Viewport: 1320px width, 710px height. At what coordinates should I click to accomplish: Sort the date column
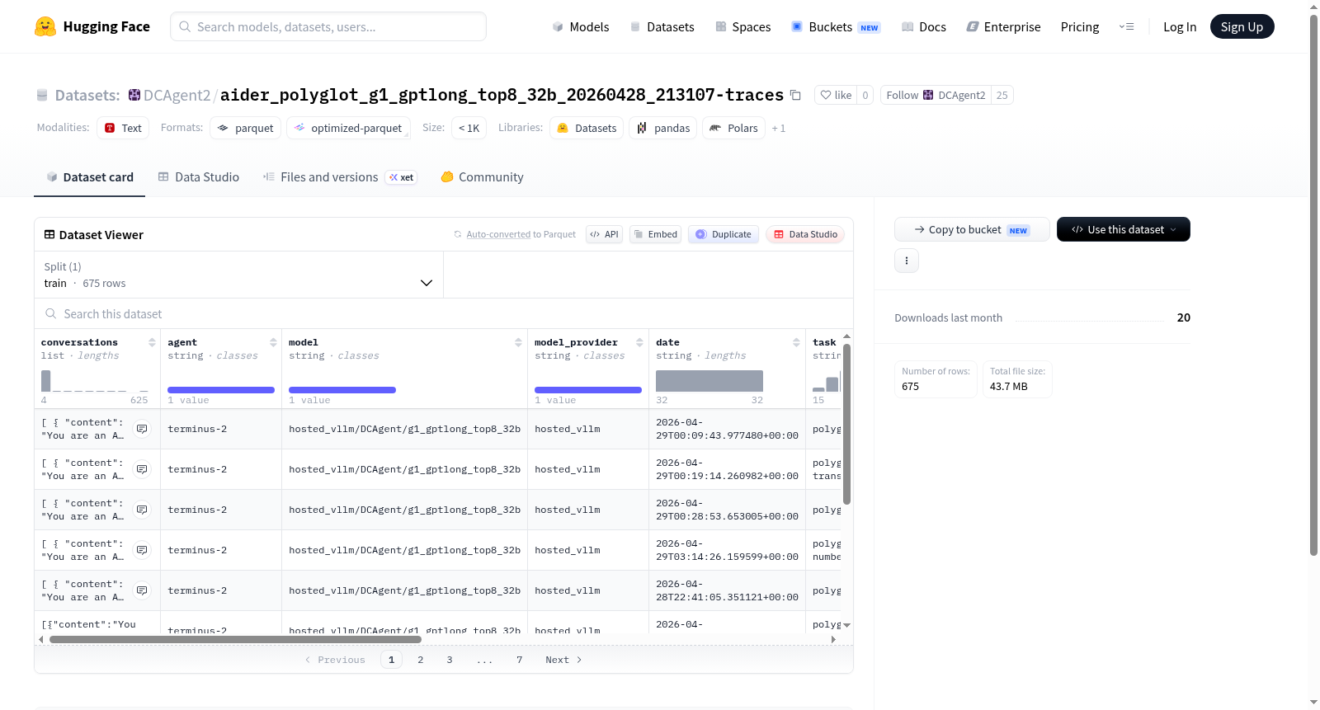pyautogui.click(x=796, y=342)
